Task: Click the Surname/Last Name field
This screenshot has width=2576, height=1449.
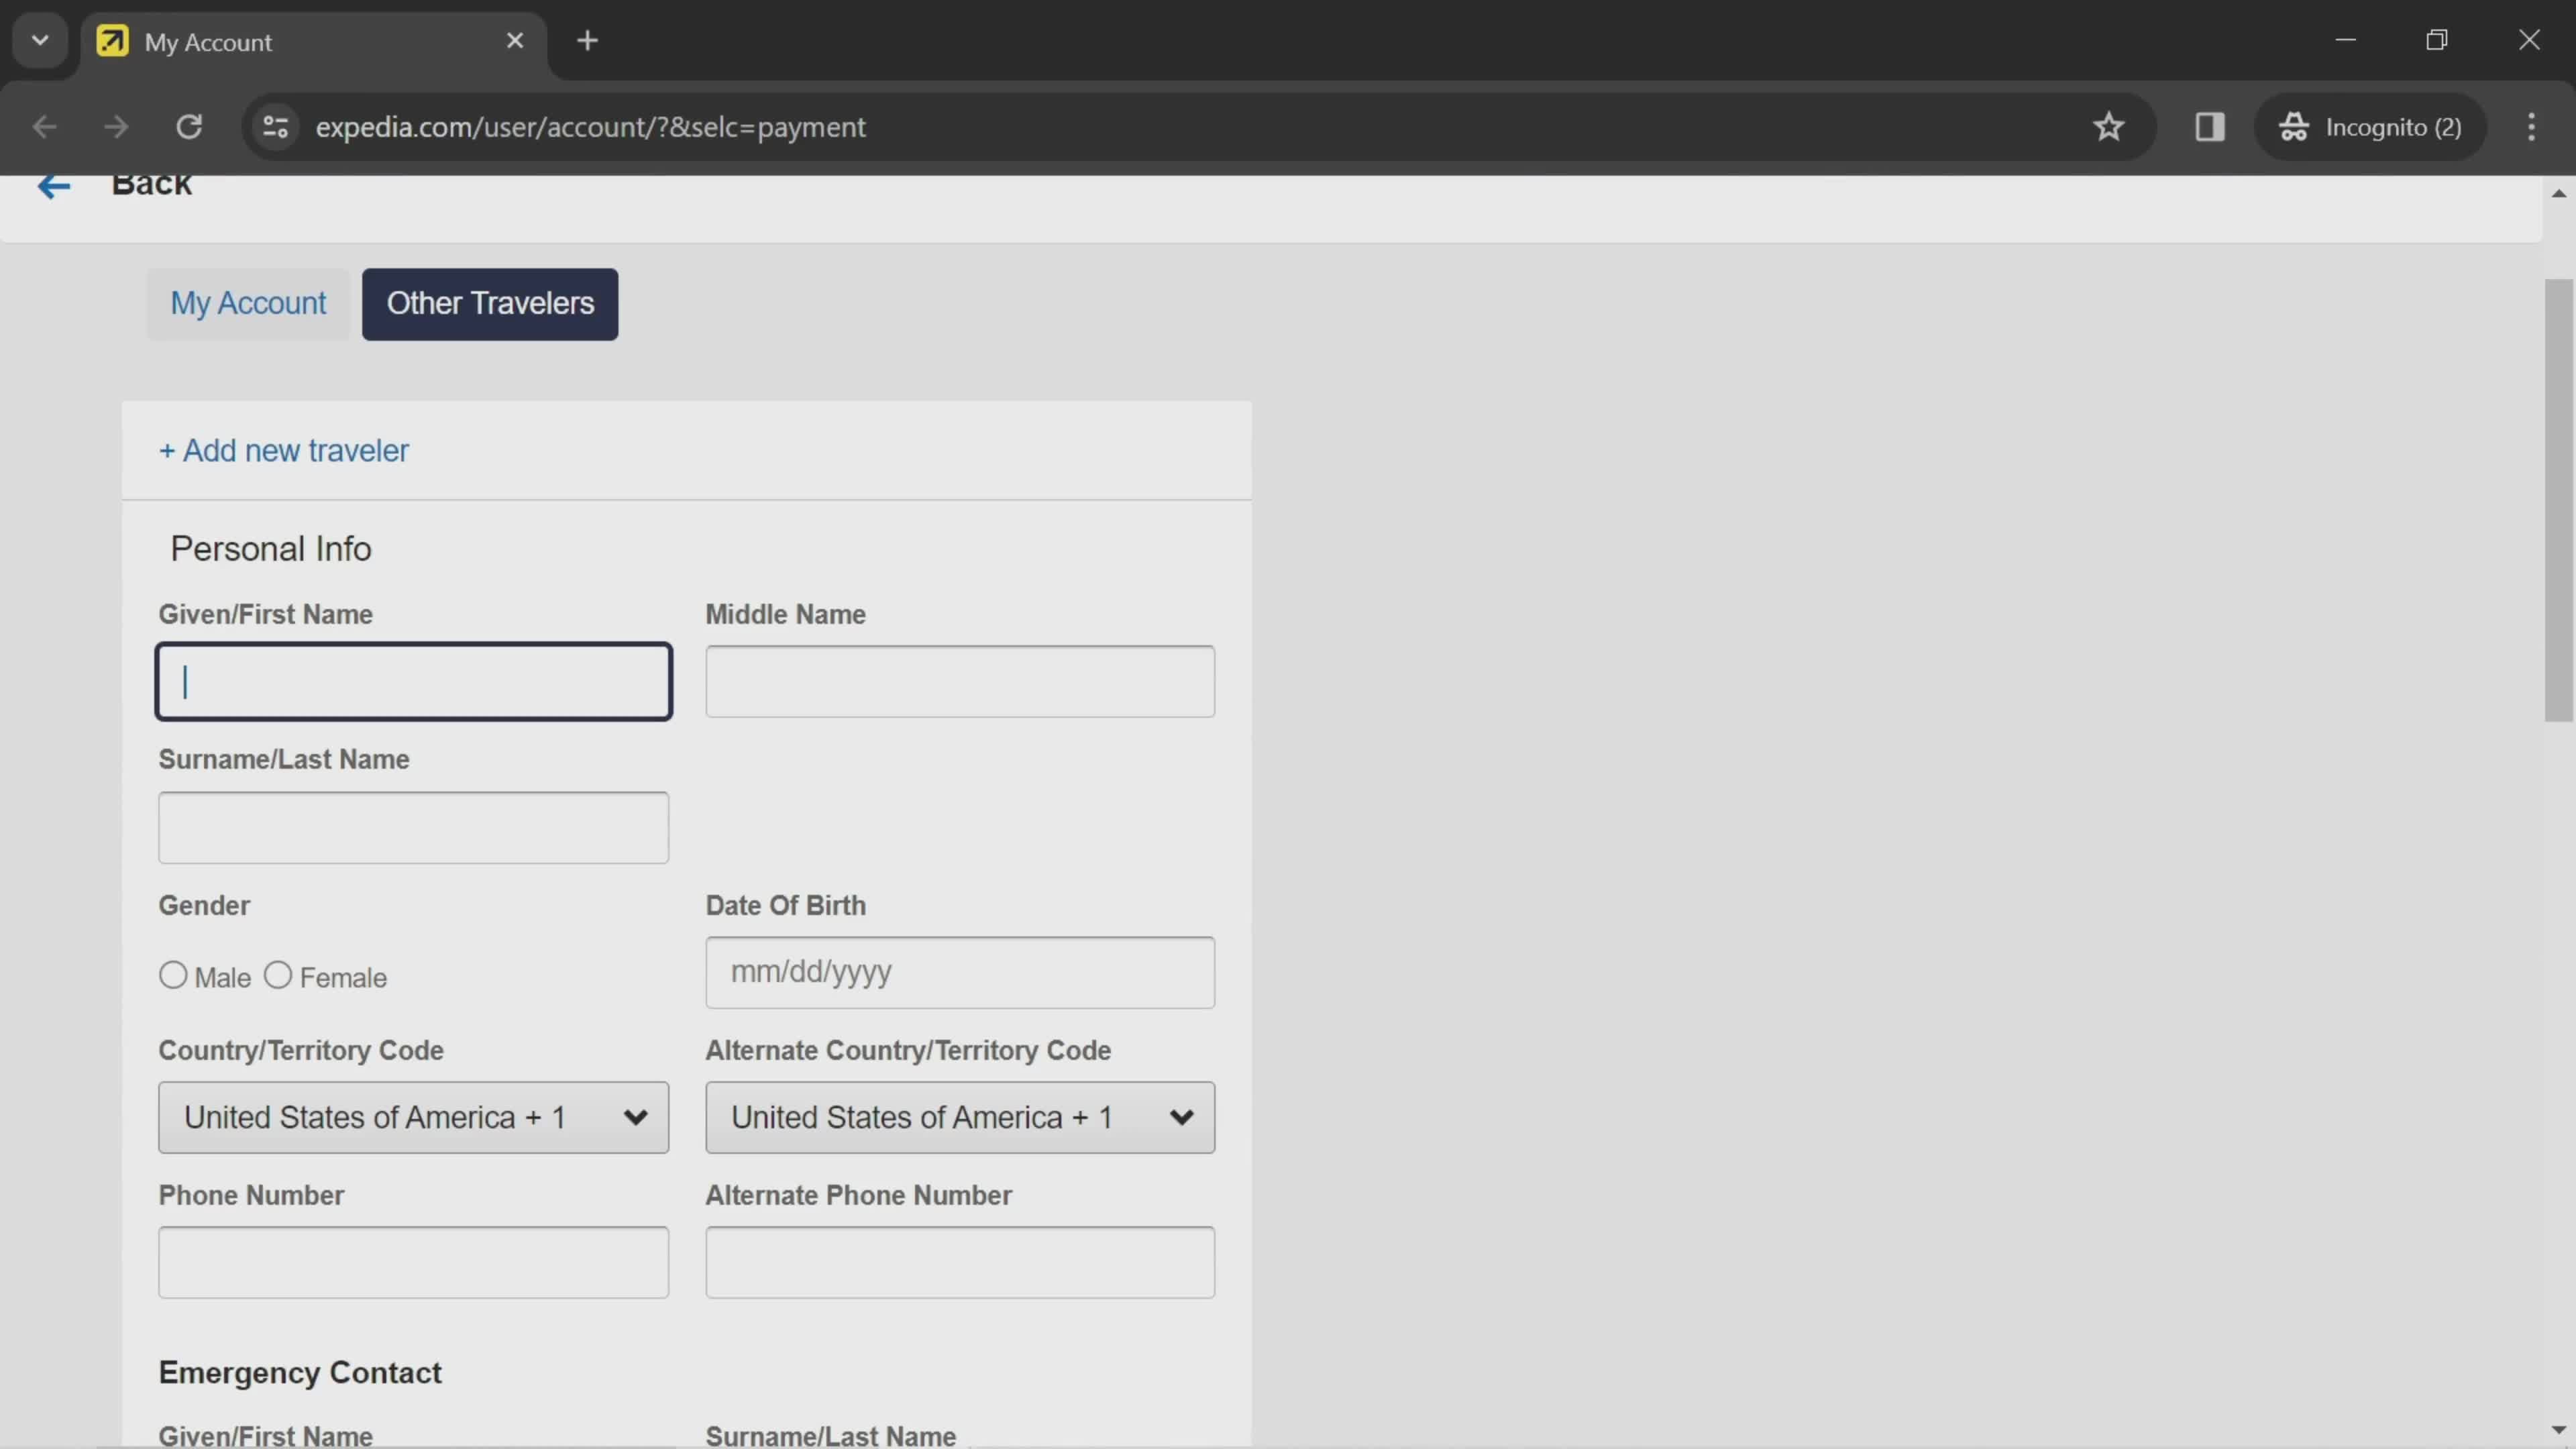Action: pos(414,828)
